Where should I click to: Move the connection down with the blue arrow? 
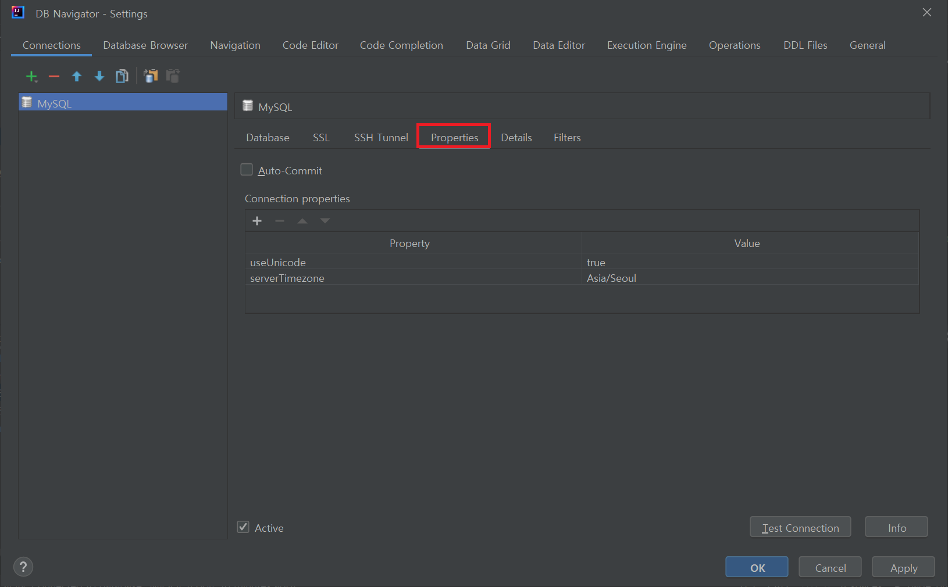(x=99, y=76)
